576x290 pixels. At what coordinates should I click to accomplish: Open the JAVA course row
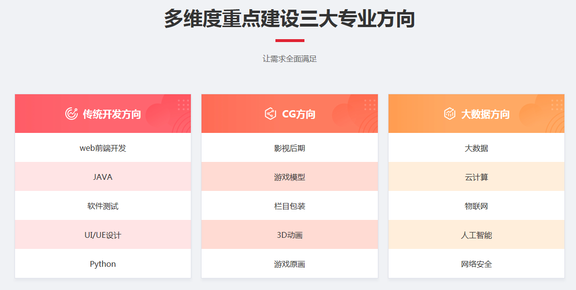click(103, 177)
